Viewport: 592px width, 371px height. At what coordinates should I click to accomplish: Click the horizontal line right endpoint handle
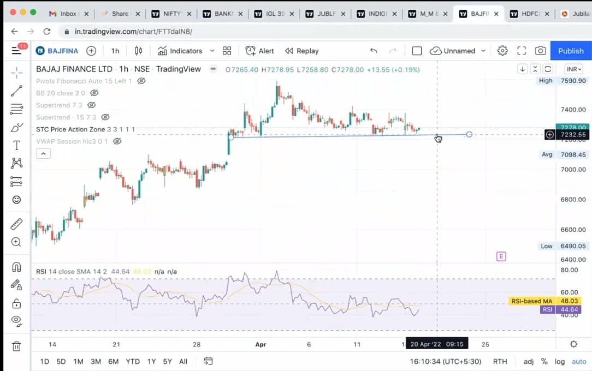pyautogui.click(x=469, y=134)
